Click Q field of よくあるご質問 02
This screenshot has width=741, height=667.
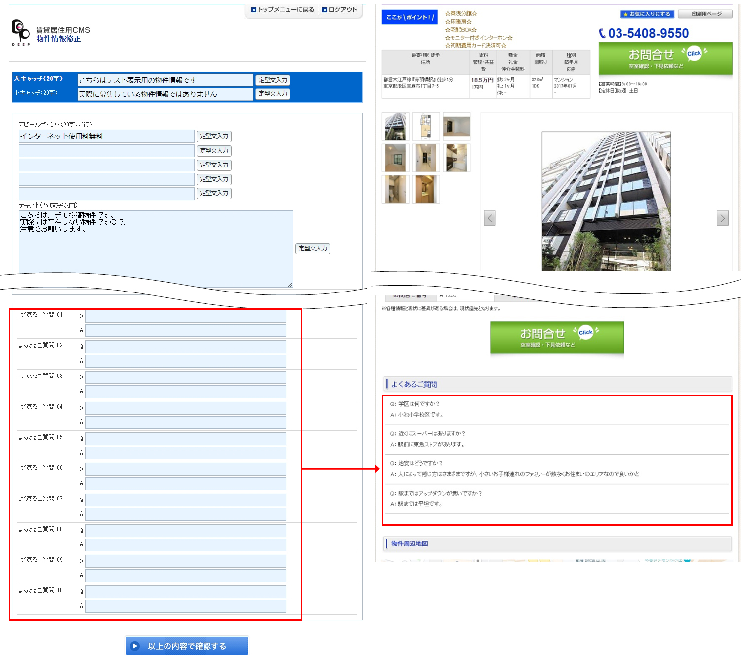coord(186,347)
